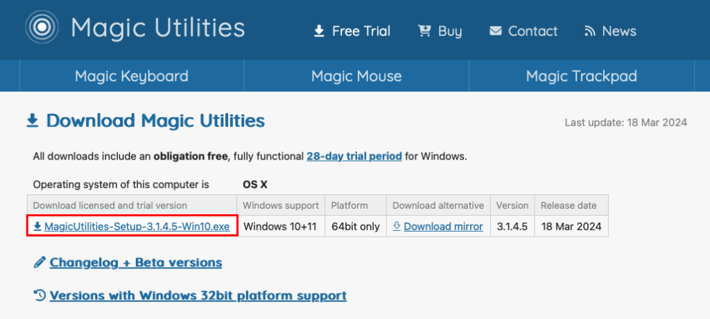Click the download icon before the setup exe filename

(37, 226)
